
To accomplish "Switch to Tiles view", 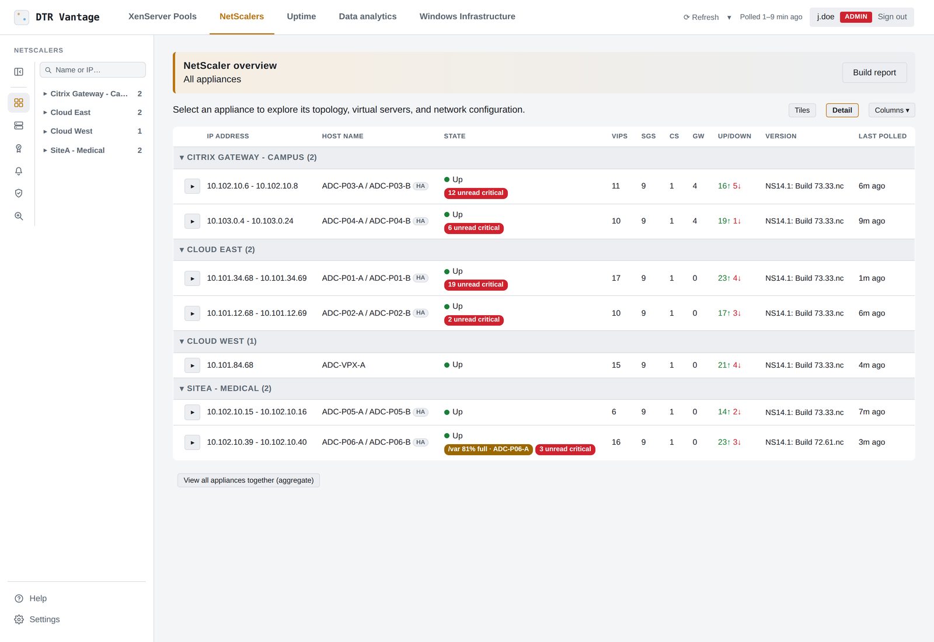I will click(x=802, y=110).
